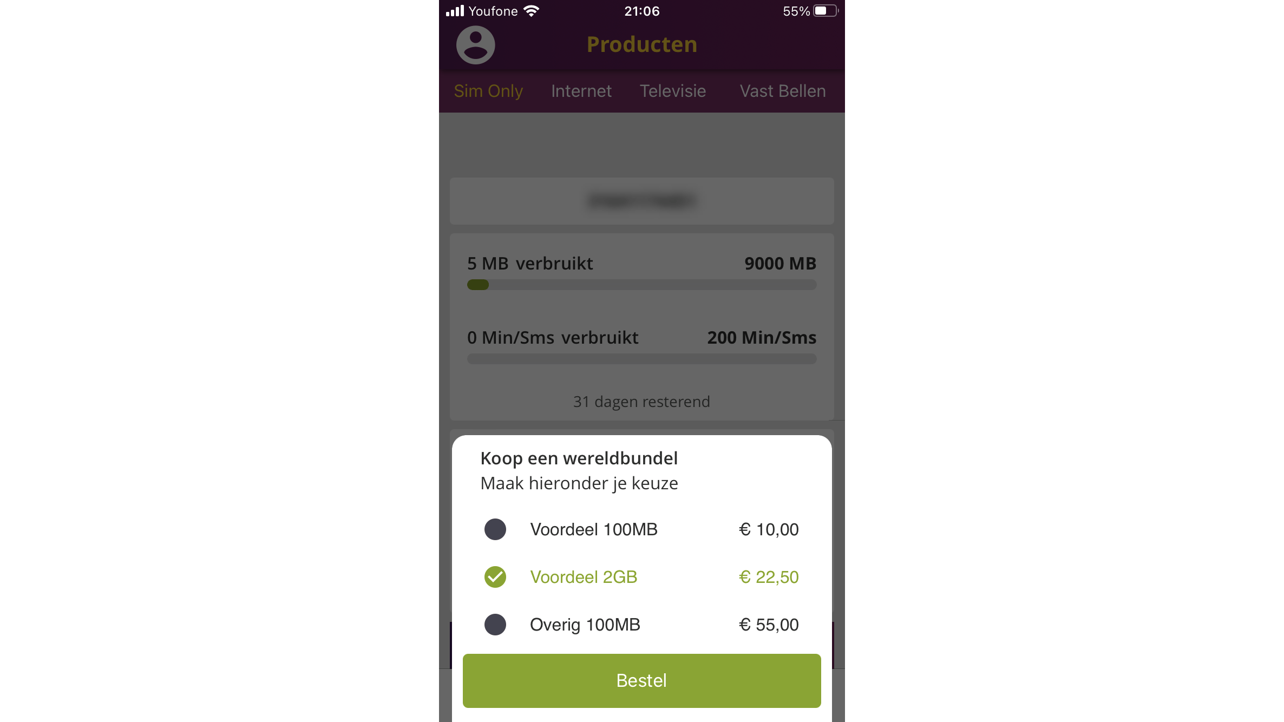Switch to the Sim Only tab
The height and width of the screenshot is (722, 1284).
(x=488, y=91)
